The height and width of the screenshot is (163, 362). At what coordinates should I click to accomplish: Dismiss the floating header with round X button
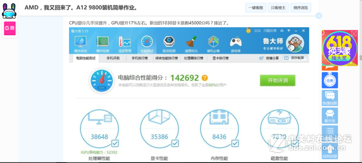[319, 16]
